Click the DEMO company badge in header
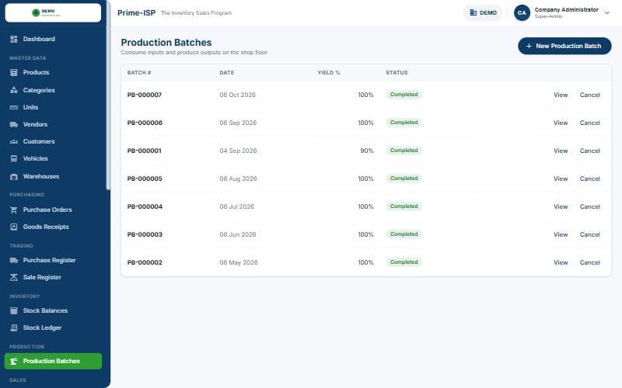Viewport: 622px width, 388px height. coord(483,12)
